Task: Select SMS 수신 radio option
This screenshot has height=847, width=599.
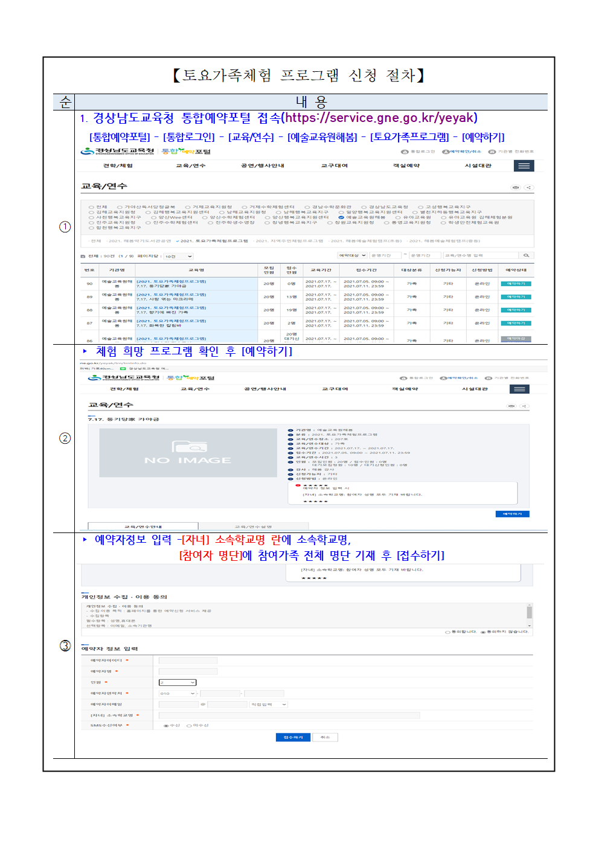Action: [x=166, y=726]
